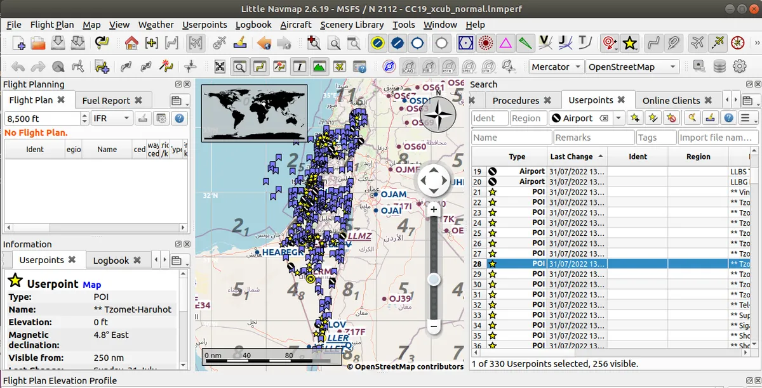This screenshot has height=388, width=762.
Task: Click the Load Scenery Library database icon
Action: pyautogui.click(x=719, y=67)
